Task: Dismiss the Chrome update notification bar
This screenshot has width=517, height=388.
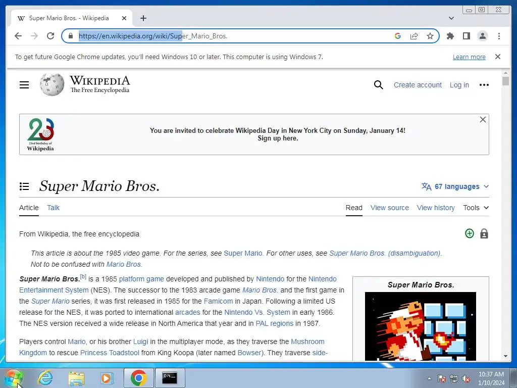Action: pos(498,57)
